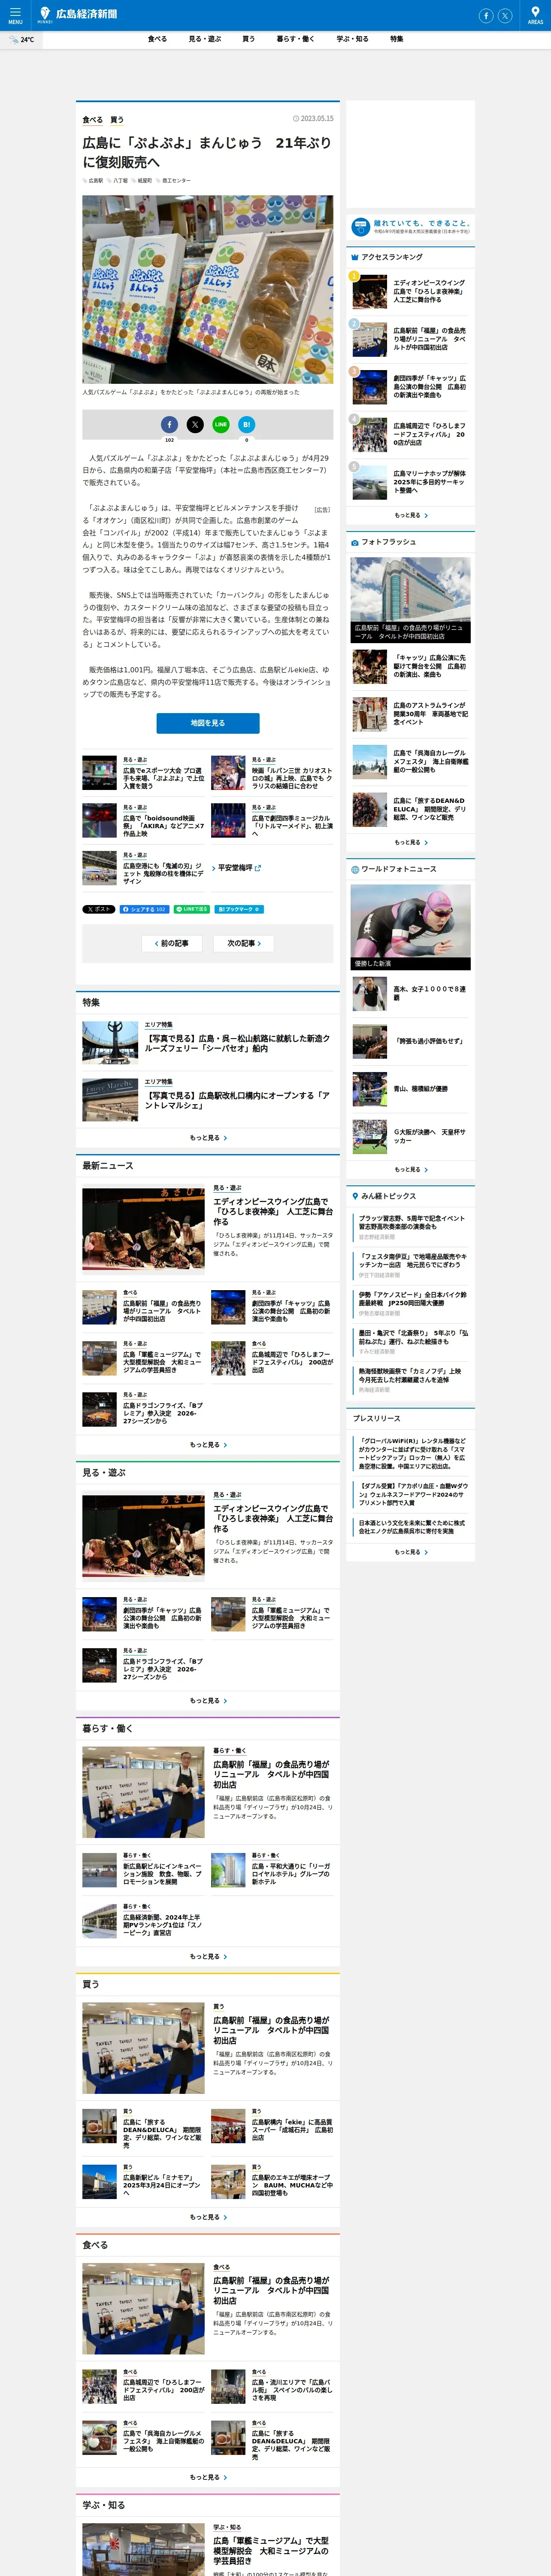
Task: Open the Facebook icon in the top header
Action: (486, 15)
